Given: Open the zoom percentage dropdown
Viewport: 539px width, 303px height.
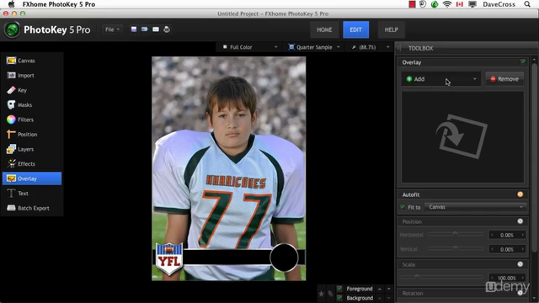Looking at the screenshot, I should point(370,47).
